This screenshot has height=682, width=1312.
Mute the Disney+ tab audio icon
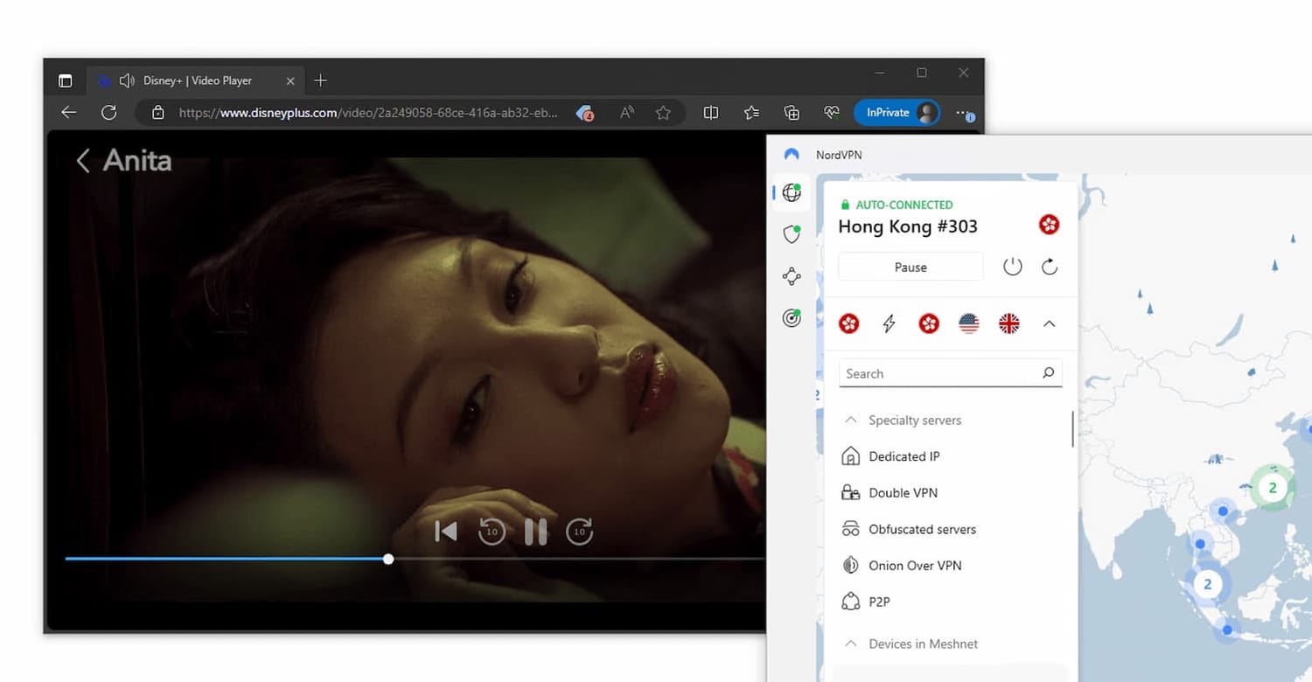[x=127, y=80]
